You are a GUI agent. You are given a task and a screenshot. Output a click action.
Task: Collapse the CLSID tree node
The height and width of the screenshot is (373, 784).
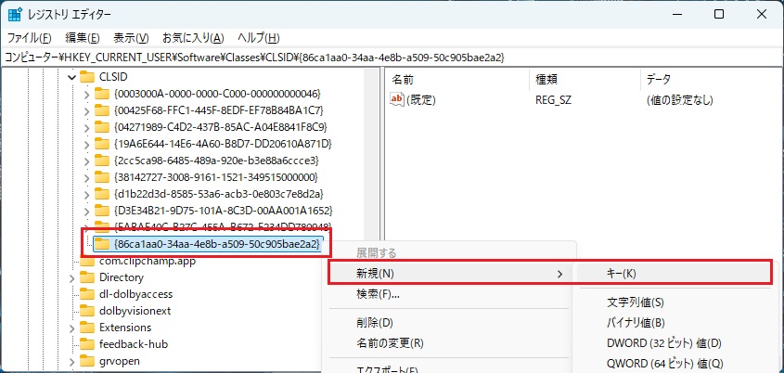point(72,78)
